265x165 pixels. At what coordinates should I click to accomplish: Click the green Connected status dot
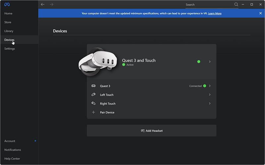[204, 86]
